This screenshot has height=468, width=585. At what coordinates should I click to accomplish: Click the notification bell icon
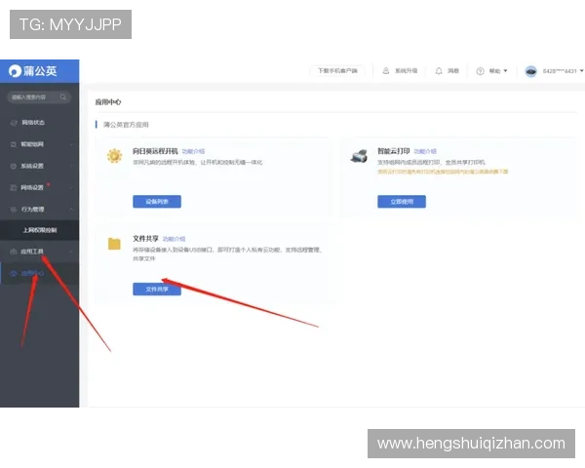tap(439, 71)
